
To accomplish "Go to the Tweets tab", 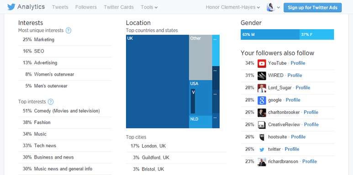I will tap(60, 7).
